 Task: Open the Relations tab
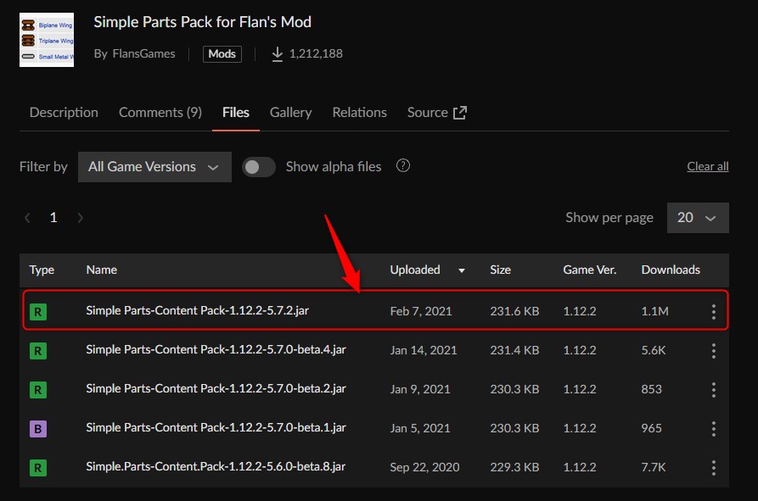click(360, 113)
